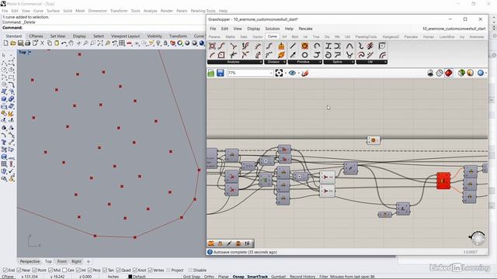The image size is (497, 279).
Task: Set Grasshopper preview to no preview mode
Action: [430, 73]
